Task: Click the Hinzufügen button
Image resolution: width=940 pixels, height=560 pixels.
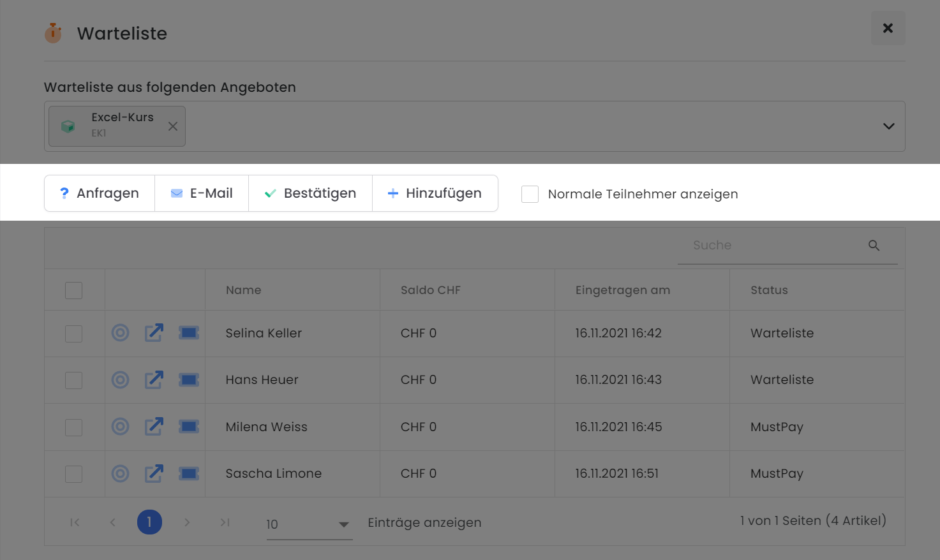Action: click(x=435, y=193)
